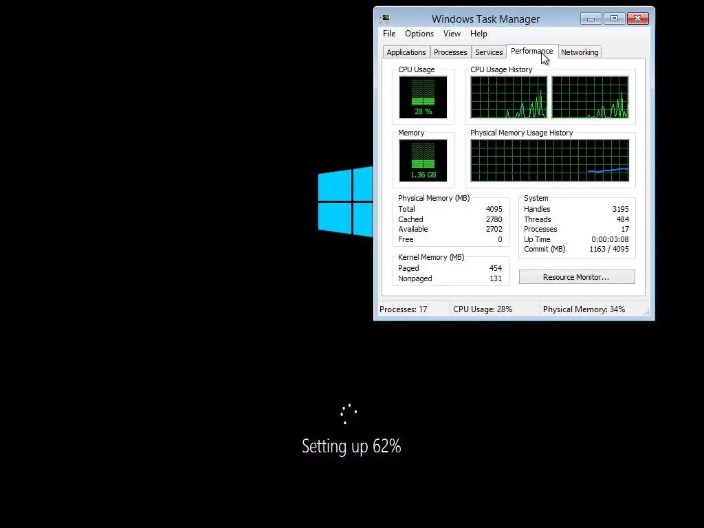Image resolution: width=704 pixels, height=528 pixels.
Task: Close the Windows Task Manager
Action: click(x=637, y=19)
